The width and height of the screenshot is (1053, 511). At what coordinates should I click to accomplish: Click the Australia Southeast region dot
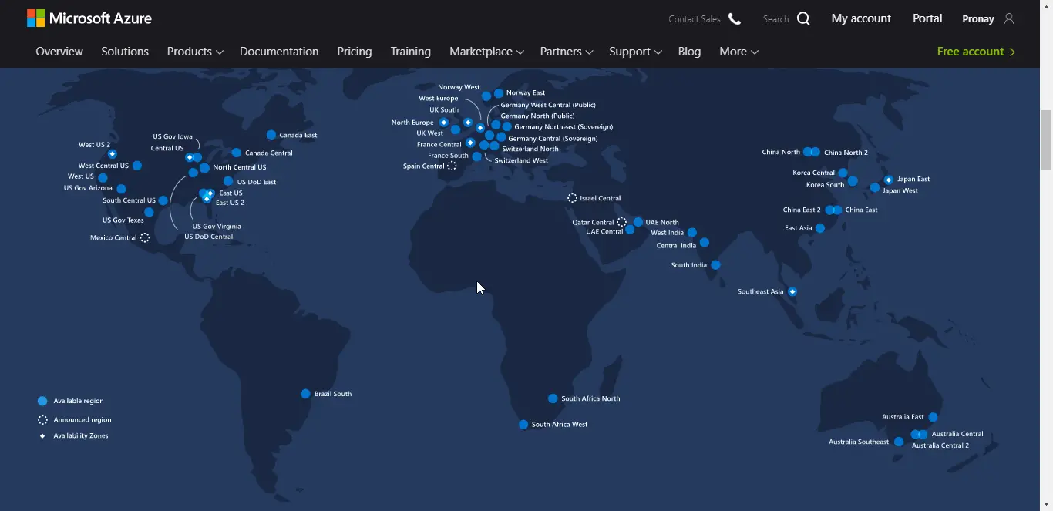(899, 442)
